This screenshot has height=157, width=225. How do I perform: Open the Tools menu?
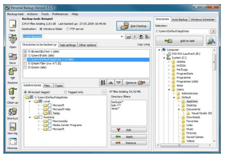[x=45, y=14]
